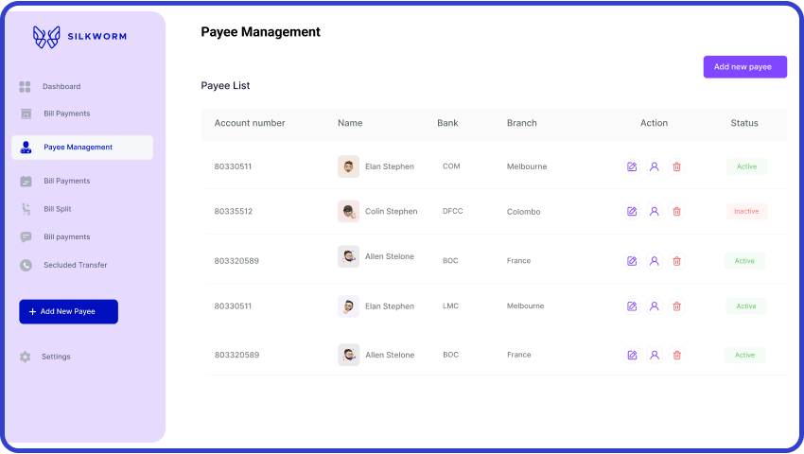The height and width of the screenshot is (454, 804).
Task: Click the edit icon for Colin Stephen
Action: (632, 212)
